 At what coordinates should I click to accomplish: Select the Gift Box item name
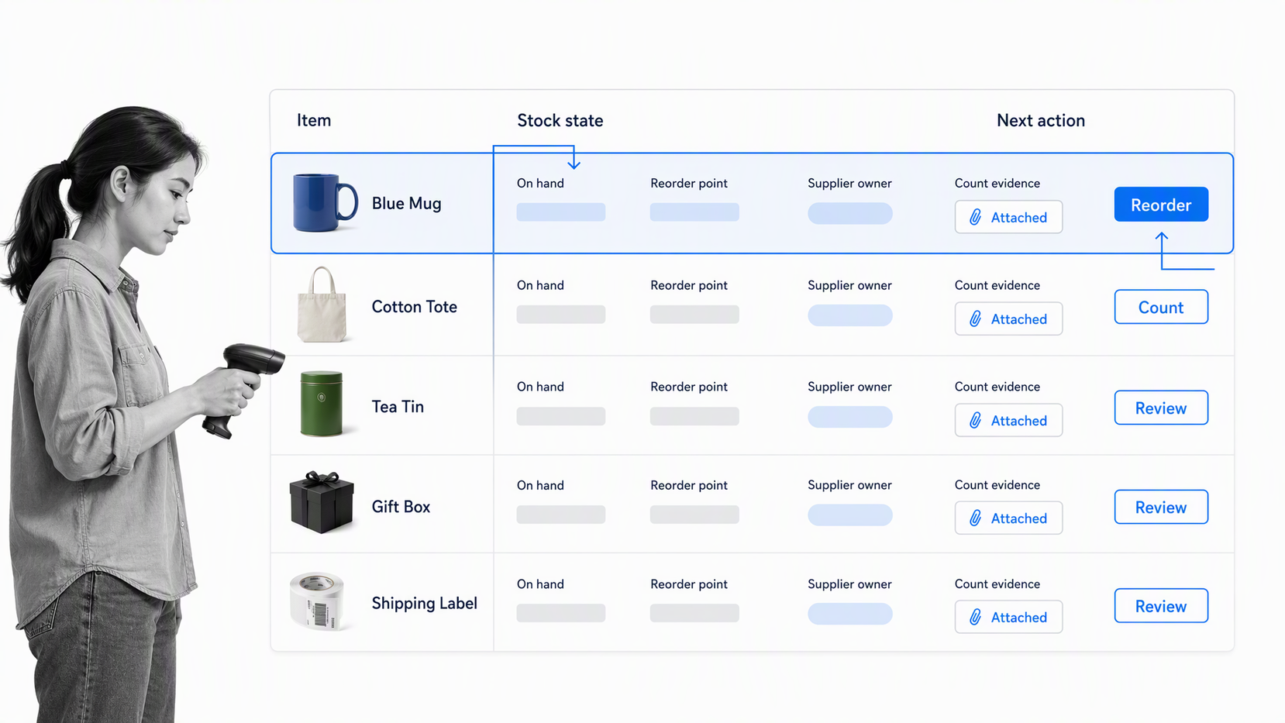(x=401, y=507)
